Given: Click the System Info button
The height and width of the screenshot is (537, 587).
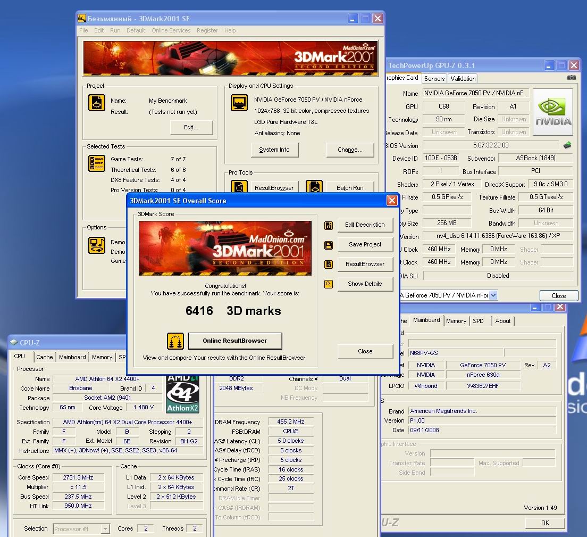Looking at the screenshot, I should 274,150.
